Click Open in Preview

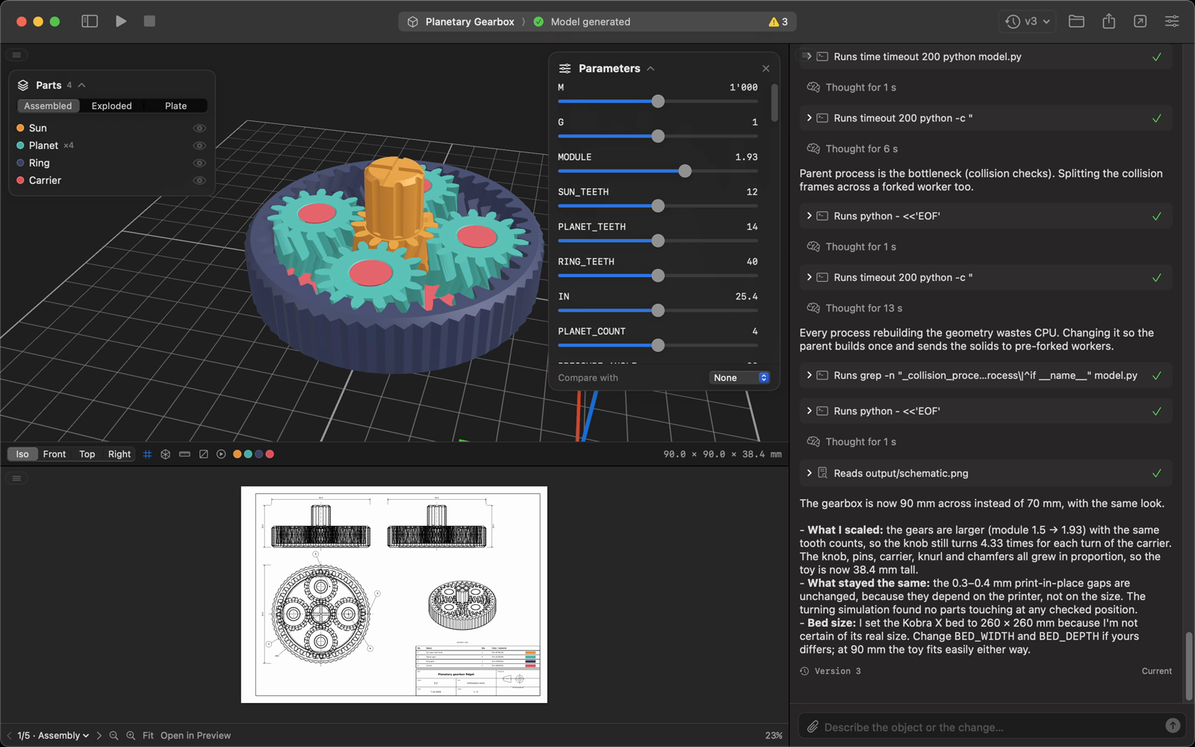coord(196,736)
